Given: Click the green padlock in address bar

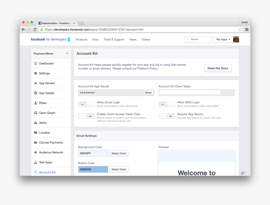Looking at the screenshot, I should 42,30.
